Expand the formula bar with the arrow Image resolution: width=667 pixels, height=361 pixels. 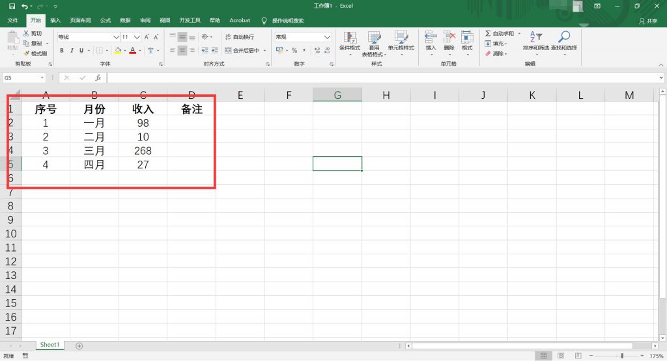[x=661, y=77]
